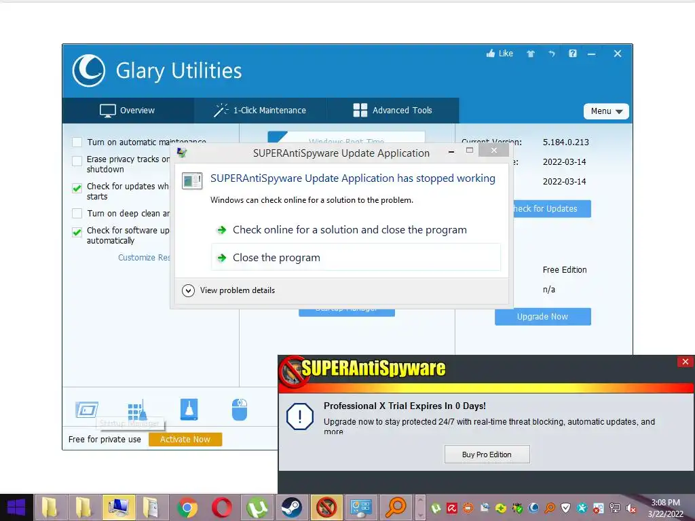695x521 pixels.
Task: Choose Close the program option
Action: click(356, 257)
